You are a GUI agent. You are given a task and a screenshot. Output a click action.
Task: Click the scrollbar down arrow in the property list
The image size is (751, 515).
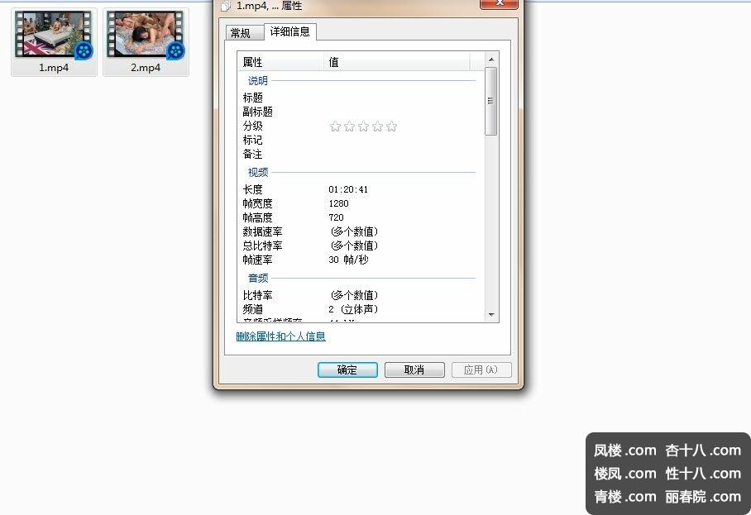click(x=491, y=315)
